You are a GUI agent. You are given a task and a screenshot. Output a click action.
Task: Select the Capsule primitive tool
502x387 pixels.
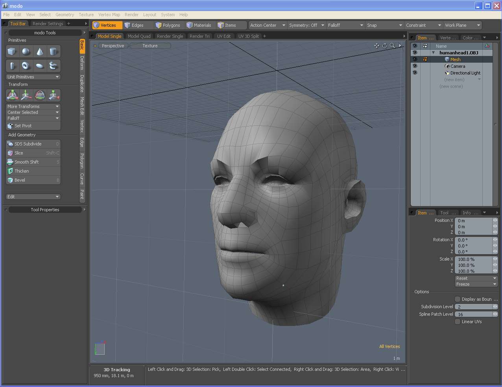tap(12, 65)
